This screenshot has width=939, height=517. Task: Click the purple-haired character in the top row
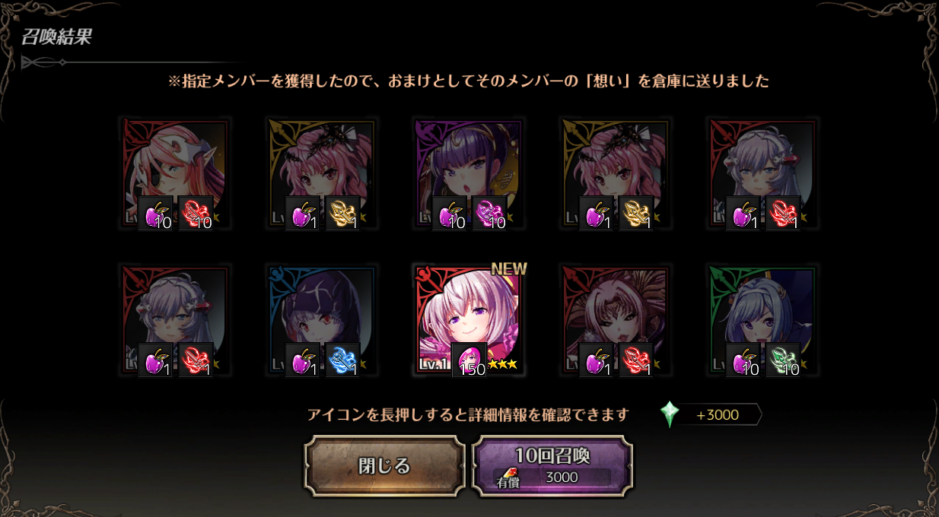(x=469, y=173)
